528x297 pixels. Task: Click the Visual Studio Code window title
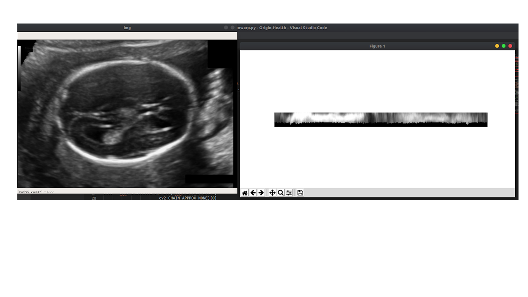pyautogui.click(x=283, y=28)
